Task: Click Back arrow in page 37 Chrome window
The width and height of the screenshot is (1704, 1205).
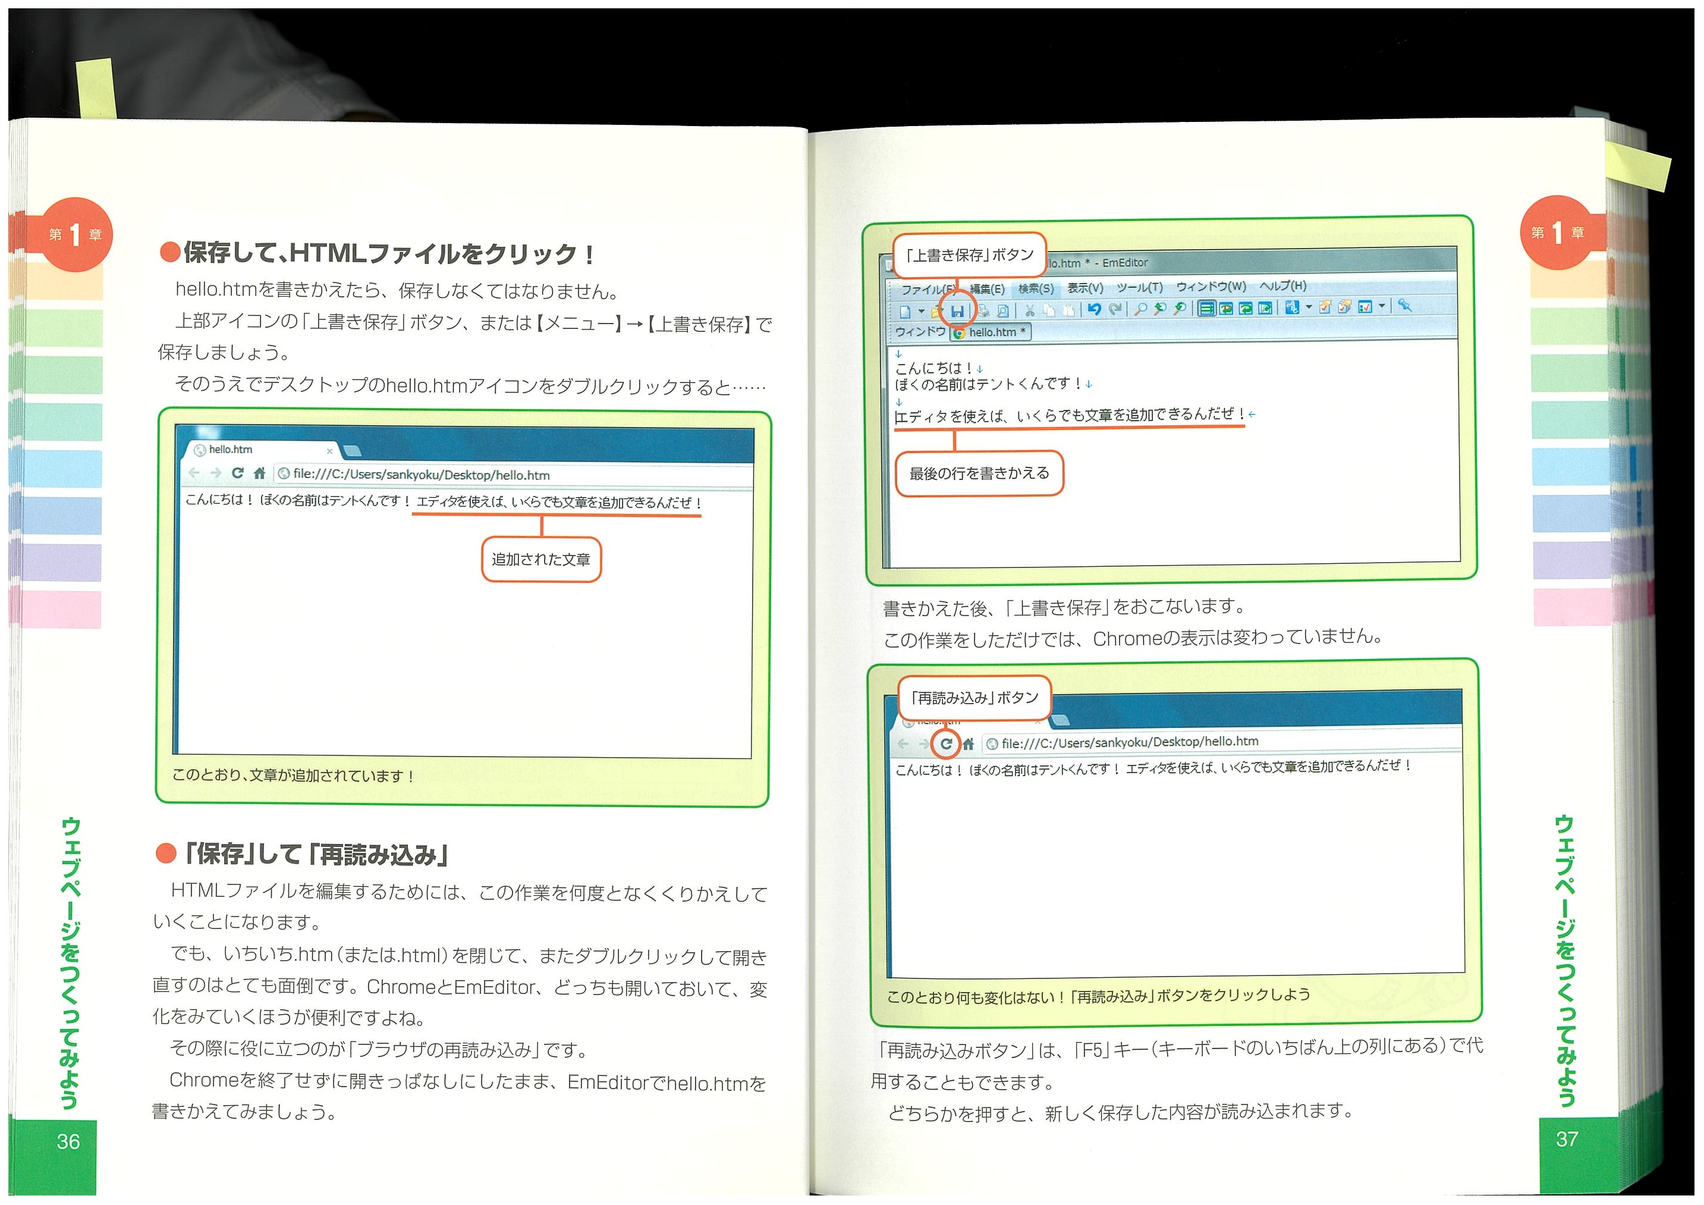Action: pyautogui.click(x=903, y=743)
